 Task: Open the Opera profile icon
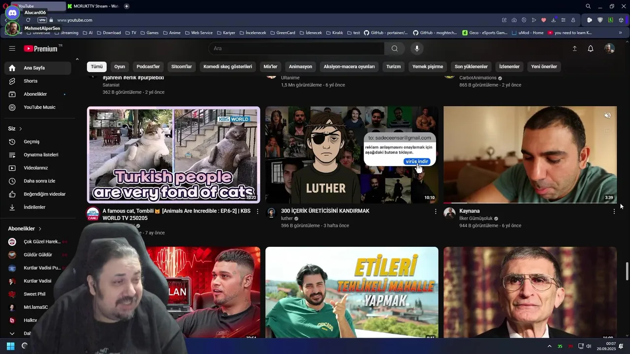pos(573,20)
